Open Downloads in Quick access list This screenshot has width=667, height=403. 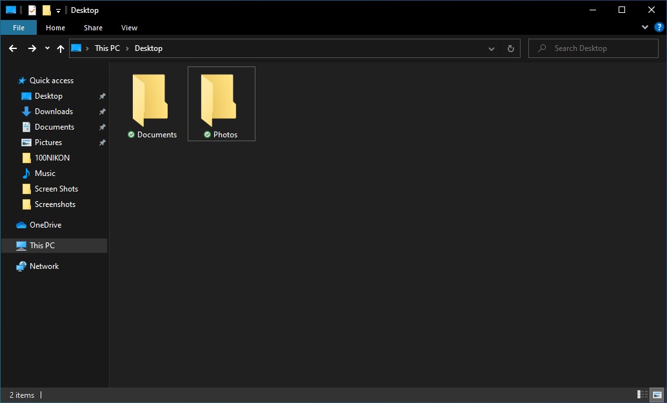pos(54,112)
